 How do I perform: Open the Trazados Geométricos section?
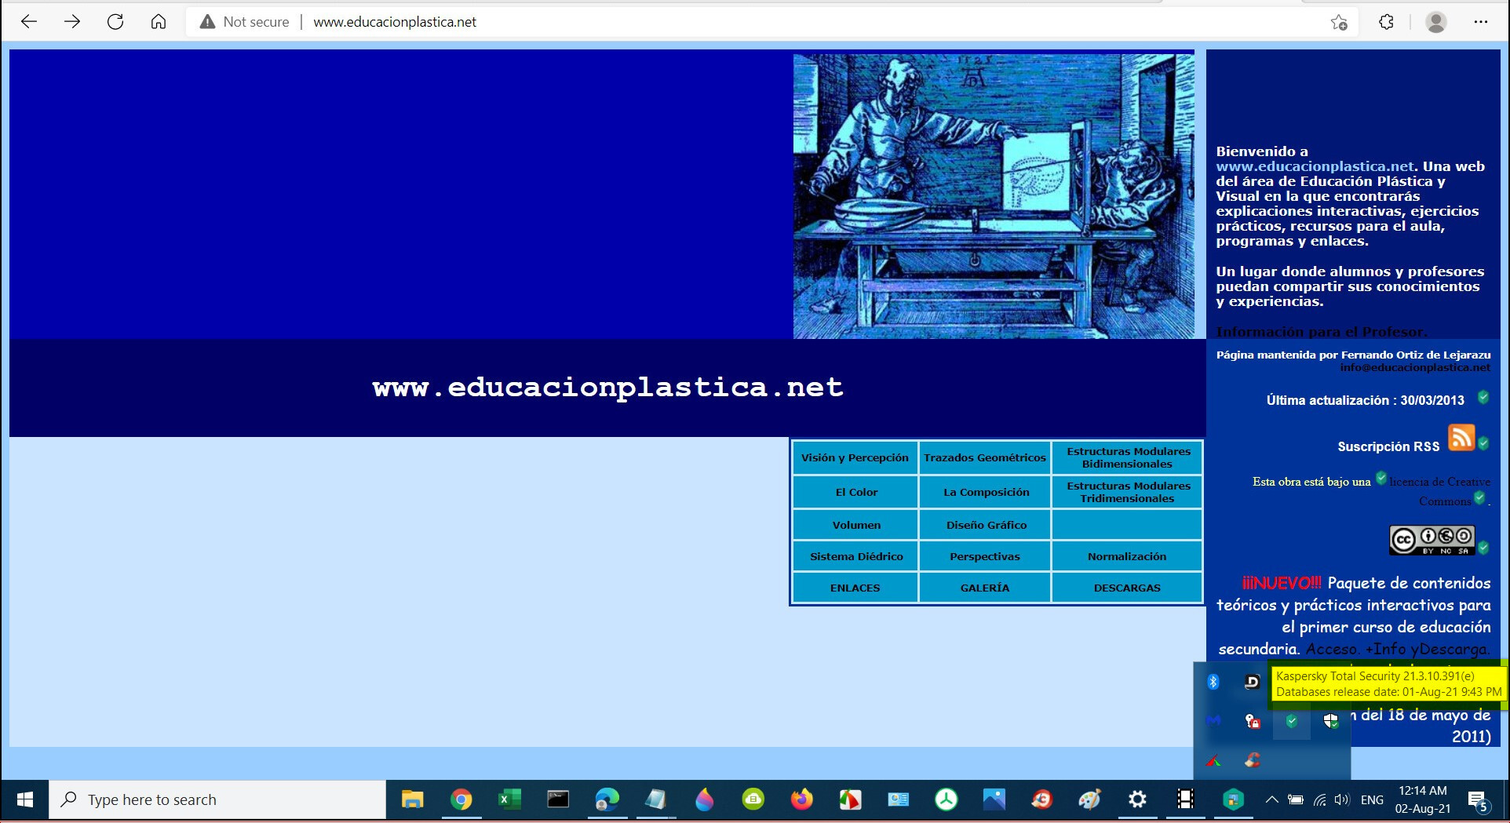coord(985,458)
